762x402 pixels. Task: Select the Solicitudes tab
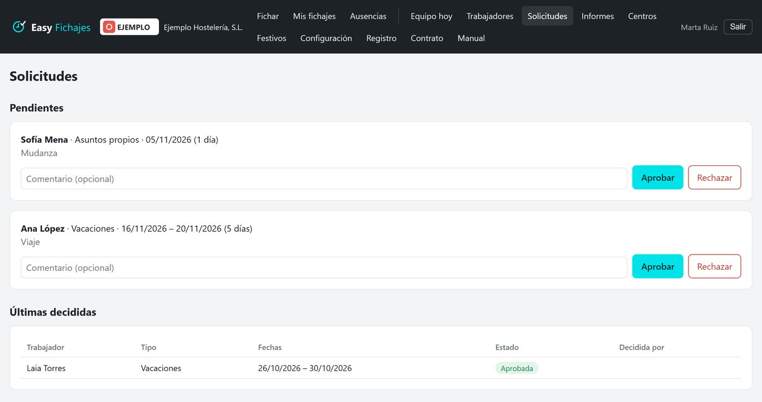[547, 16]
